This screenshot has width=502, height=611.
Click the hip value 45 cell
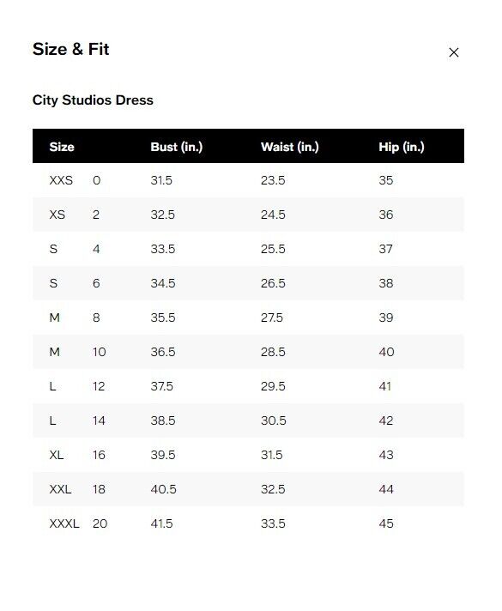click(386, 523)
